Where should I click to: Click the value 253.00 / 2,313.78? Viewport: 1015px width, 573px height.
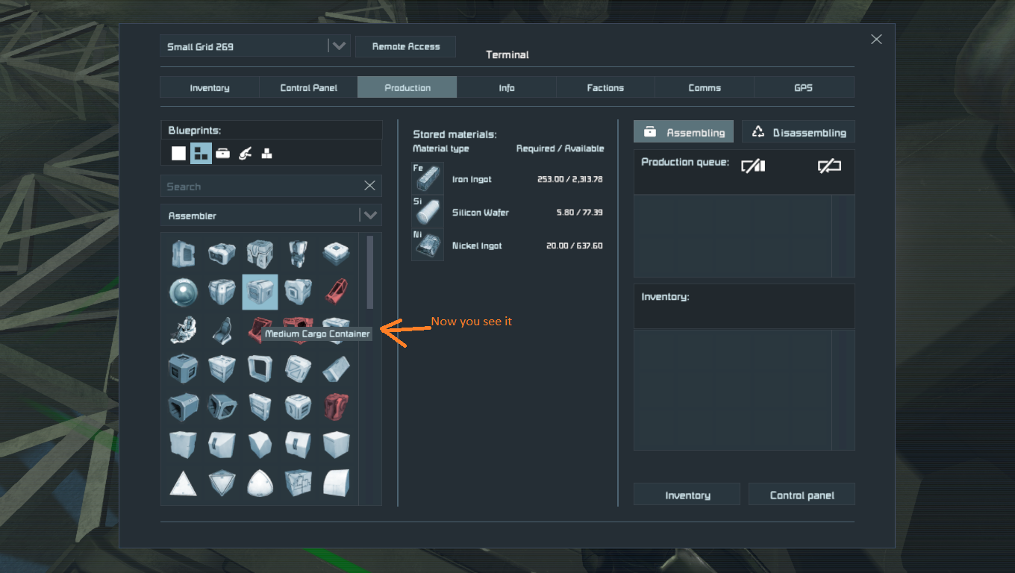pyautogui.click(x=569, y=179)
